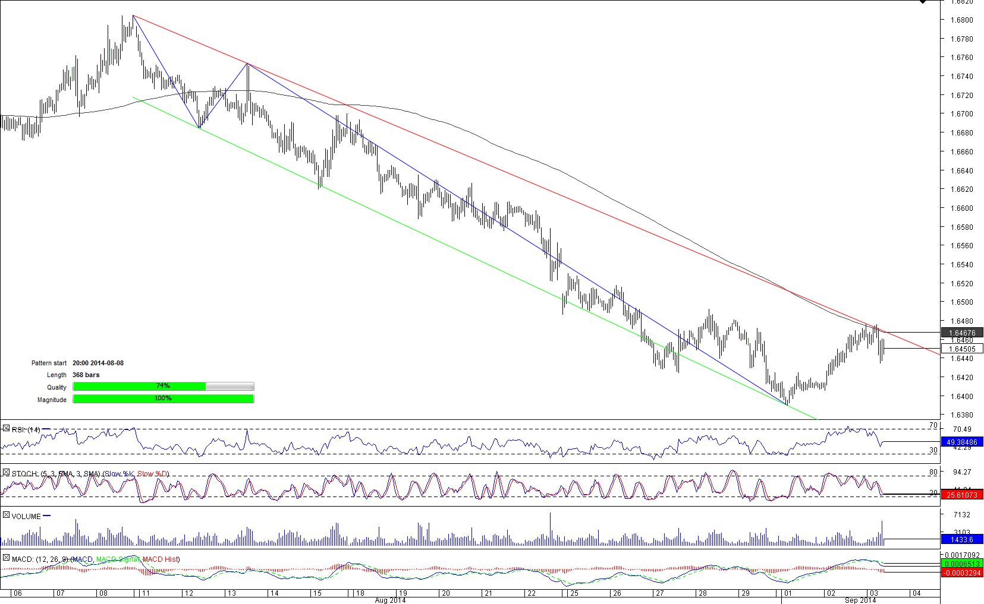Image resolution: width=984 pixels, height=604 pixels.
Task: Click the blue VOLUME legend line marker
Action: point(47,516)
